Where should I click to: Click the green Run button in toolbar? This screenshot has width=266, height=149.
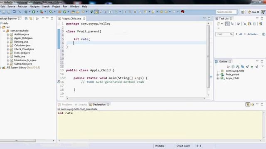(x=34, y=12)
